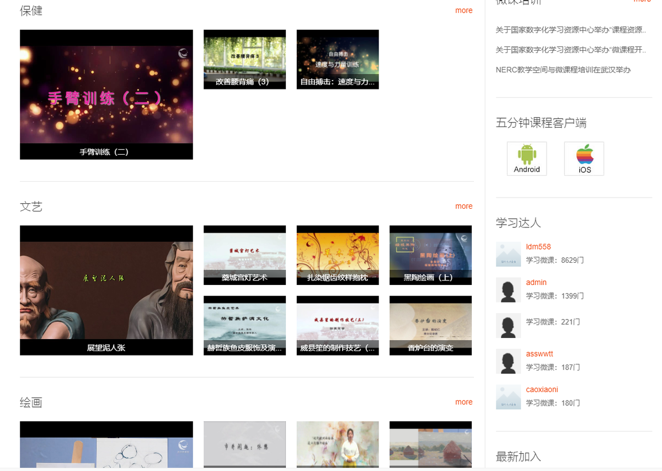The height and width of the screenshot is (471, 662).
Task: Open the 黑陶绘画（上）video
Action: [x=430, y=255]
